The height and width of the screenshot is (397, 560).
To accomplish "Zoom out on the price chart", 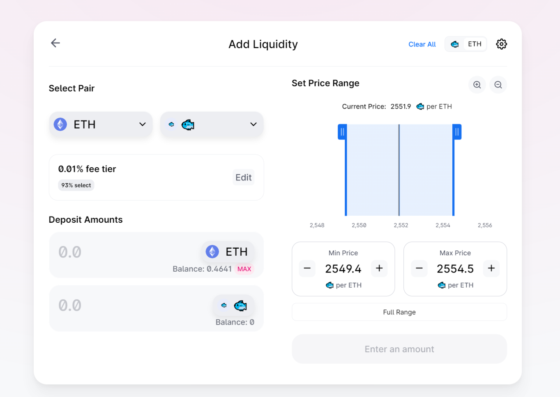I will (x=498, y=85).
